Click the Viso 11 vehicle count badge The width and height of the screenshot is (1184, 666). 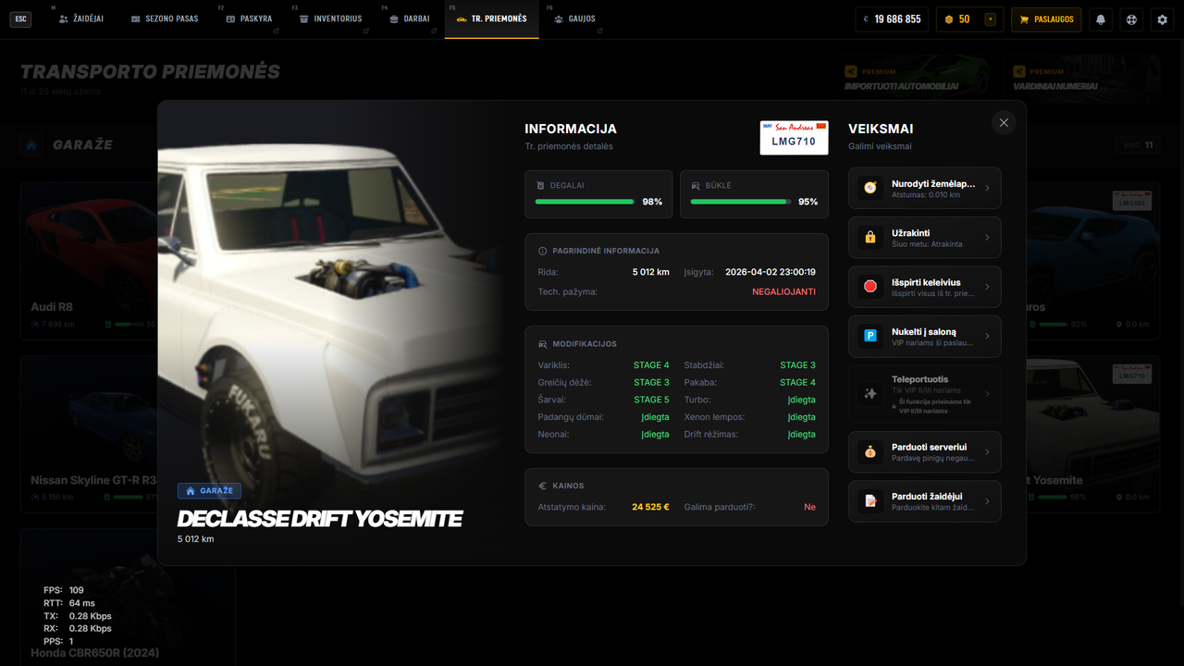(1137, 145)
